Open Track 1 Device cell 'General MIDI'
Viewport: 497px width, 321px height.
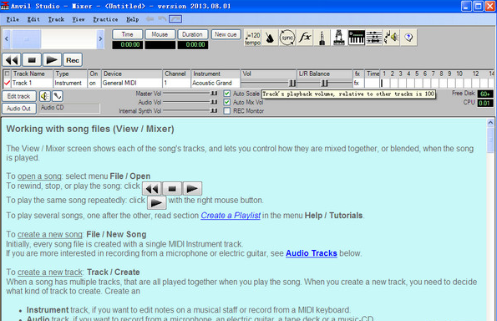pos(131,83)
